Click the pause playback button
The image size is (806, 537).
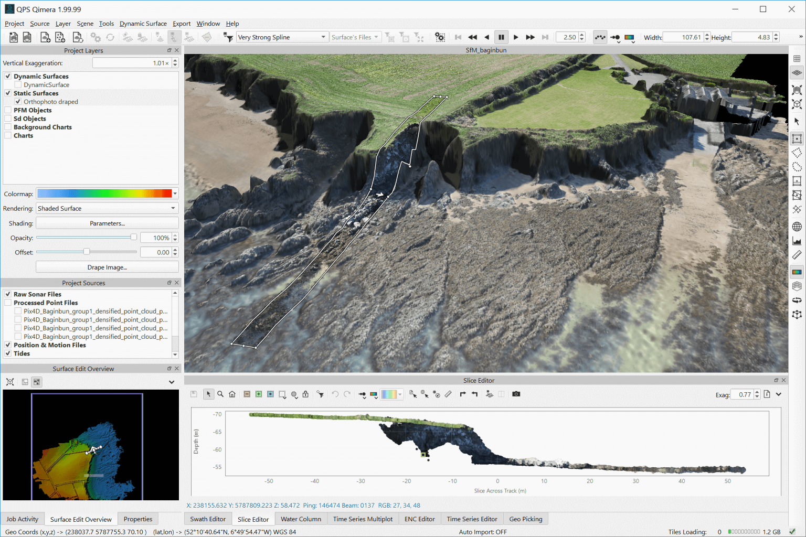pyautogui.click(x=501, y=37)
